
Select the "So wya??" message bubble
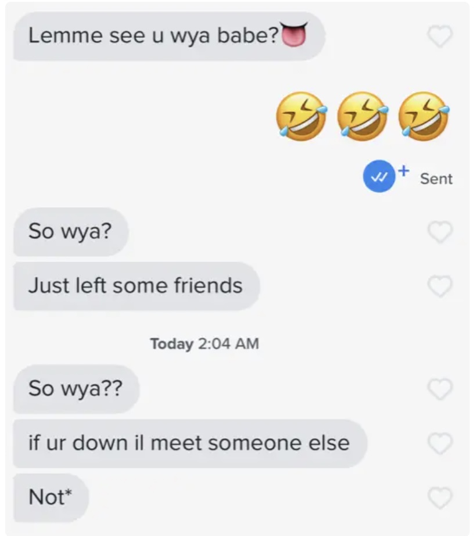point(77,390)
